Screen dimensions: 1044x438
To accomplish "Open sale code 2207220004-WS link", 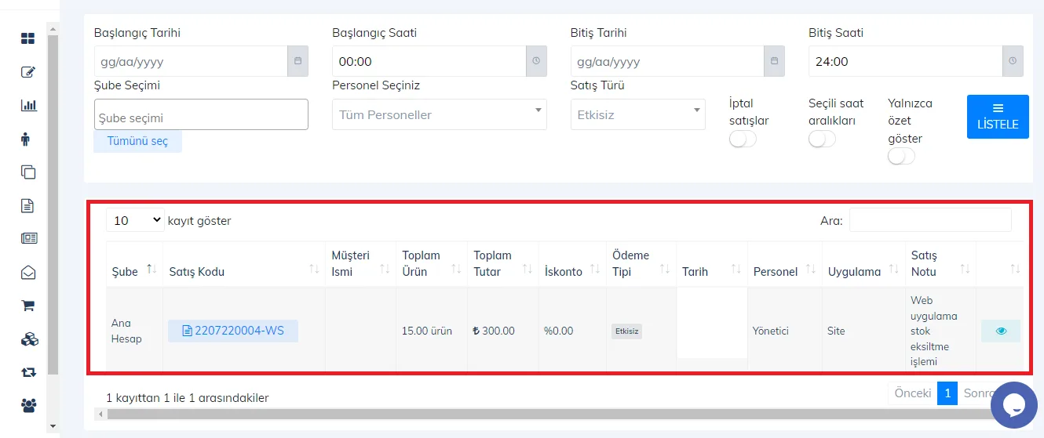I will pyautogui.click(x=233, y=331).
